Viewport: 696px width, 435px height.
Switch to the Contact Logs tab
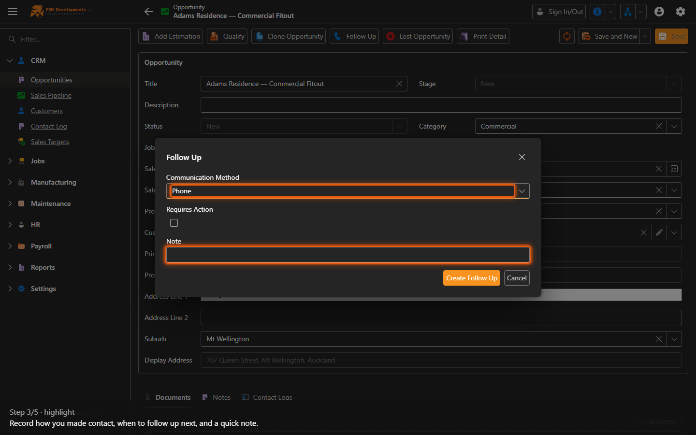pyautogui.click(x=267, y=397)
